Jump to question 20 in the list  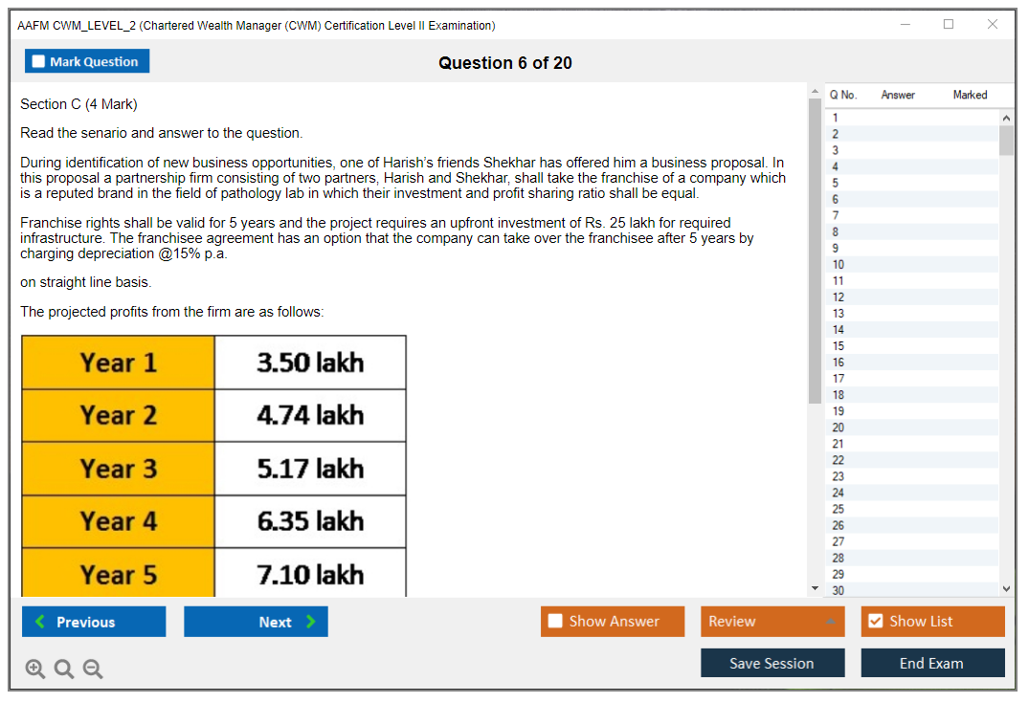[839, 428]
